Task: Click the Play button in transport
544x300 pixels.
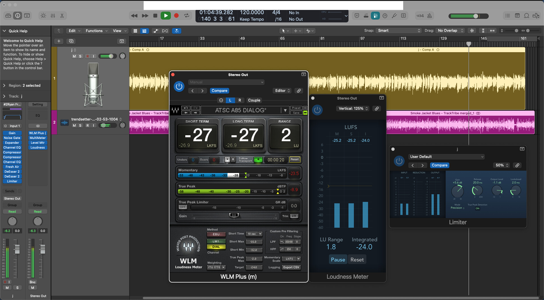Action: tap(165, 16)
